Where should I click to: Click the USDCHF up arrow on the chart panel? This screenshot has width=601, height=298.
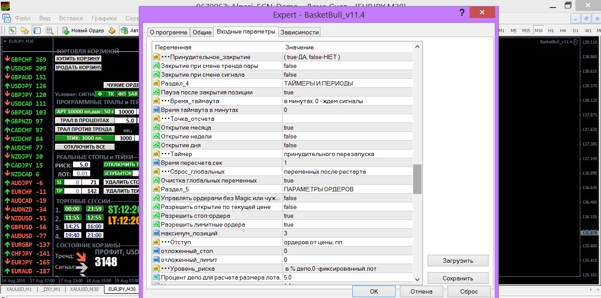point(7,68)
